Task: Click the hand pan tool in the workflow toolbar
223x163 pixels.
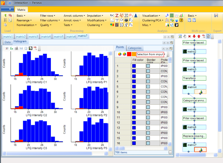Action: coord(185,36)
